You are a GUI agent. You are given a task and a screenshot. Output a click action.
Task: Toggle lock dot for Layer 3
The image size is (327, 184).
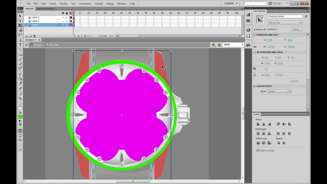click(67, 21)
